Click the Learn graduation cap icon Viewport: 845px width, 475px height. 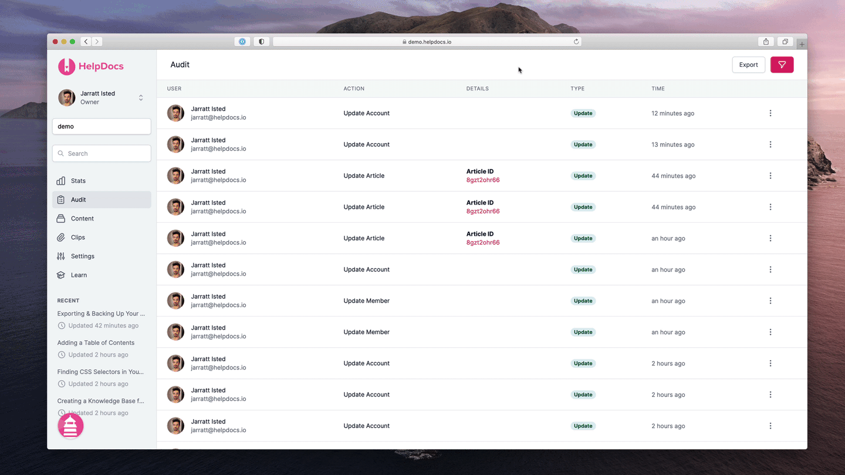61,274
